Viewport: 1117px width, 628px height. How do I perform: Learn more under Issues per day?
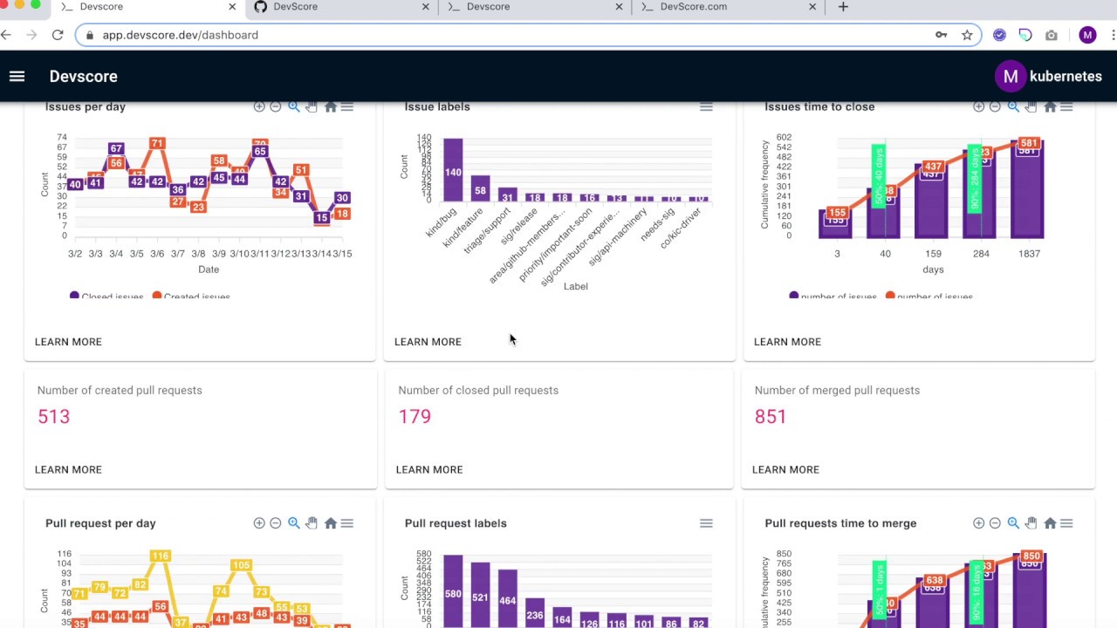[68, 342]
